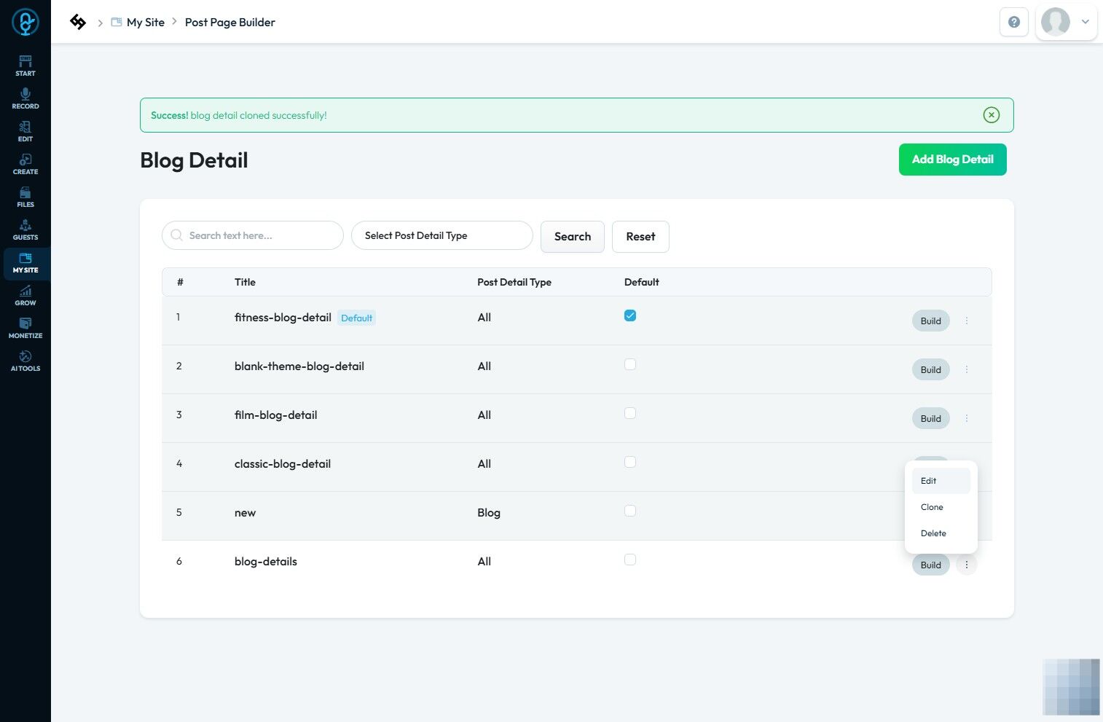The width and height of the screenshot is (1103, 722).
Task: Click the Reset button
Action: coord(640,237)
